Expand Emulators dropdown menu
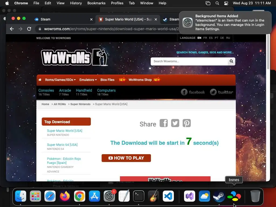The width and height of the screenshot is (276, 207). click(x=88, y=80)
